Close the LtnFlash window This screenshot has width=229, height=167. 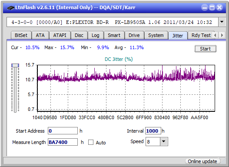(219, 7)
